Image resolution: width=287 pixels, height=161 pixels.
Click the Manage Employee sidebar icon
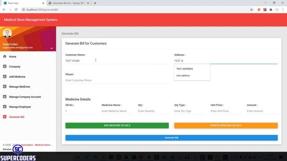pyautogui.click(x=5, y=106)
